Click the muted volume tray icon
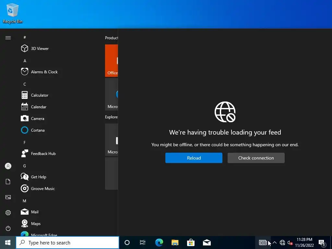332x249 pixels. tap(290, 243)
